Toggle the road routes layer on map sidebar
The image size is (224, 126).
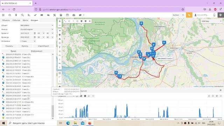click(x=59, y=39)
